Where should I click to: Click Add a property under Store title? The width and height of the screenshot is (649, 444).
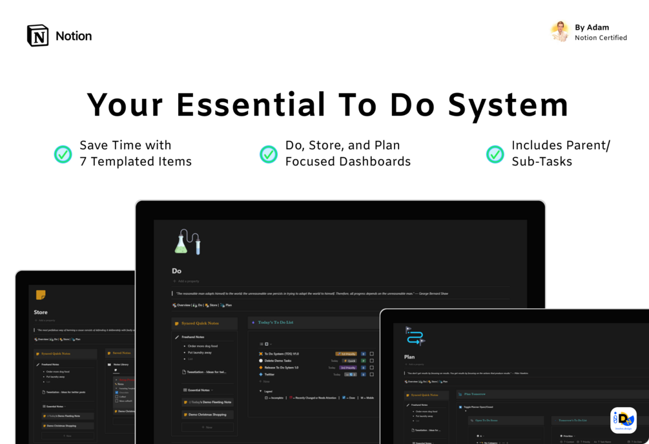45,321
